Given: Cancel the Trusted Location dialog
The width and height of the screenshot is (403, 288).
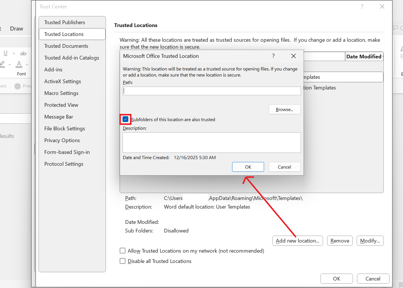Looking at the screenshot, I should pyautogui.click(x=284, y=167).
